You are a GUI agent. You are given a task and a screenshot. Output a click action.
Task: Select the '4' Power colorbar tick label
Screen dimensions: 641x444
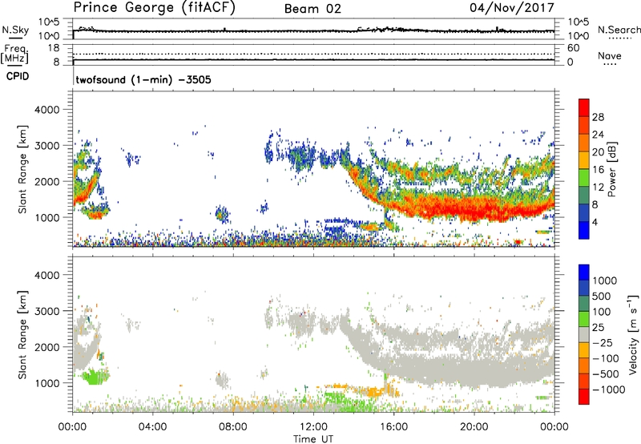tap(595, 222)
